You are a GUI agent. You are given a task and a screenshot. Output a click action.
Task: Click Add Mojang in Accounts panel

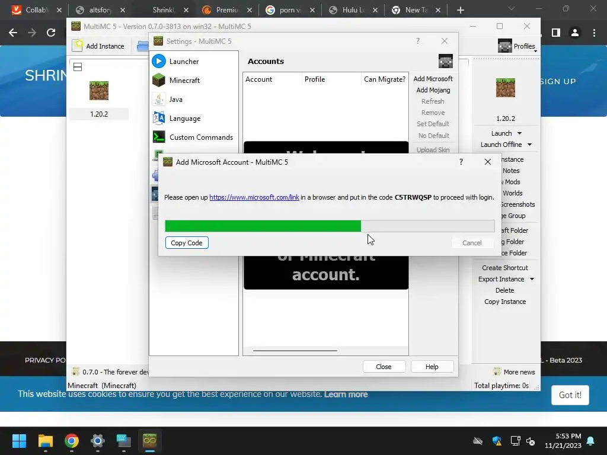pos(433,90)
